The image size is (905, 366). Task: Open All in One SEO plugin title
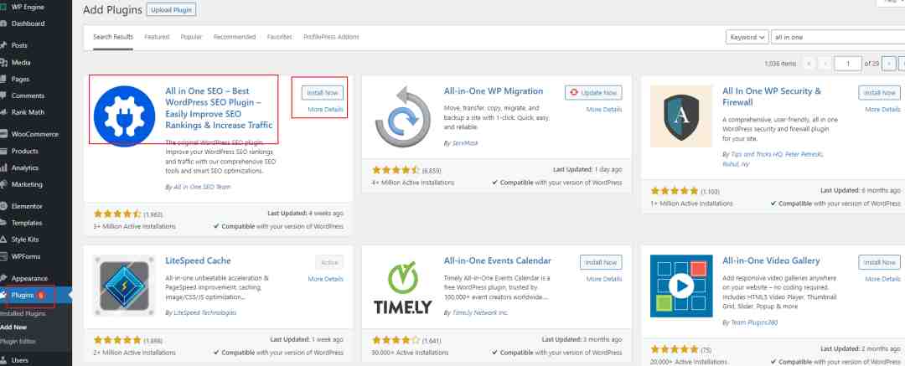pos(220,108)
